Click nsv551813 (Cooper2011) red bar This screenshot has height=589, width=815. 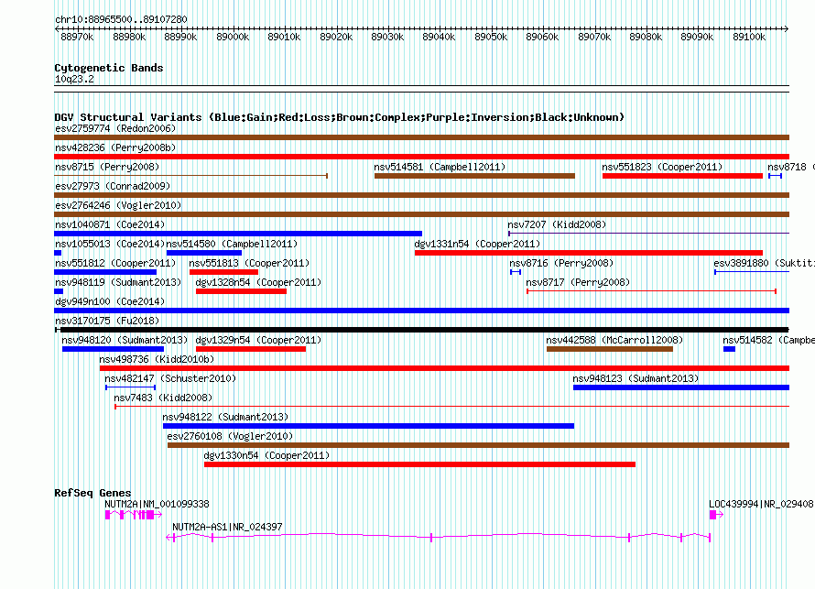coord(224,272)
